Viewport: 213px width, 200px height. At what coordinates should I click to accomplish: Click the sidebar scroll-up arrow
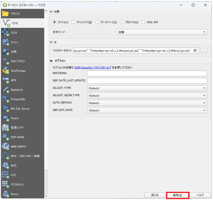click(46, 11)
